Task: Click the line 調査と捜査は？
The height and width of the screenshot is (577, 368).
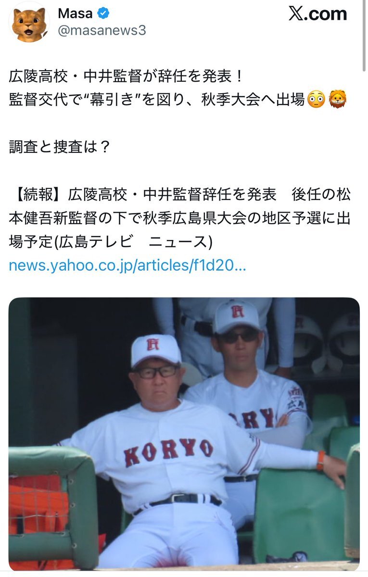Action: pyautogui.click(x=60, y=148)
